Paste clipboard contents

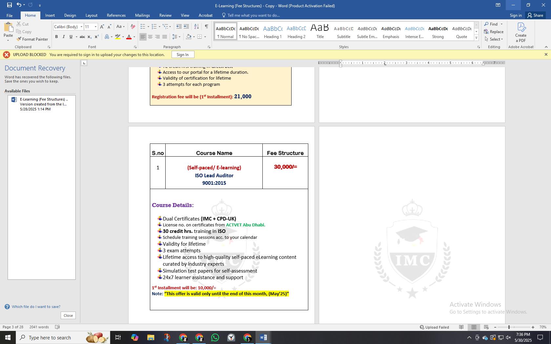click(x=8, y=31)
